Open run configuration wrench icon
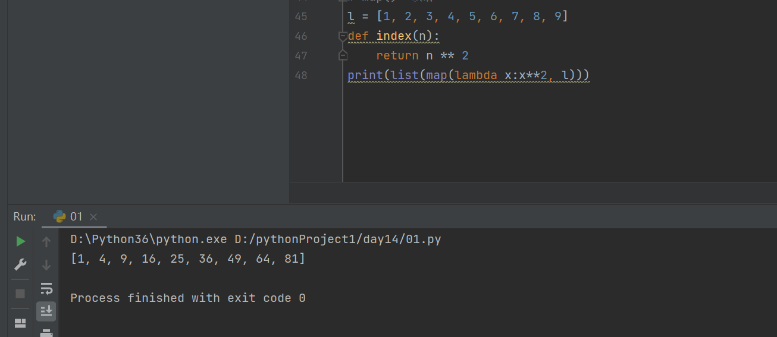Screen dimensions: 777x337 [20, 265]
